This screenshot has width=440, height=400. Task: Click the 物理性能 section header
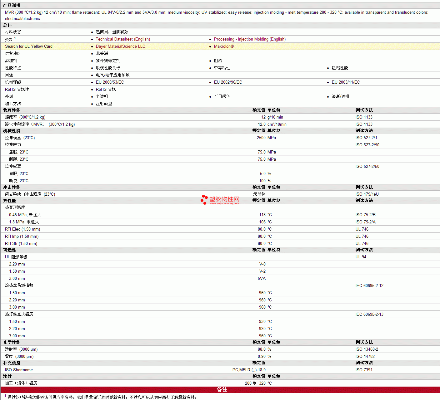[12, 110]
